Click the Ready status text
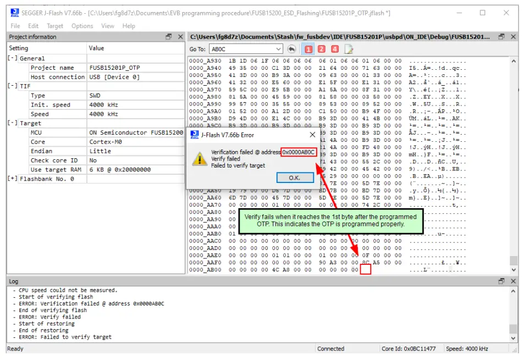The width and height of the screenshot is (523, 361). tap(15, 348)
